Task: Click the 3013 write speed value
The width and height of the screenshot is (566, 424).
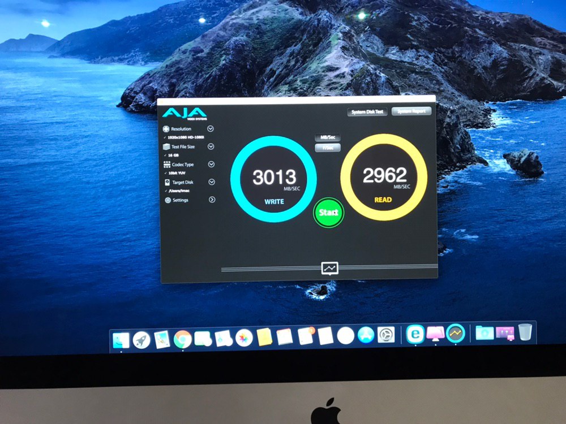Action: tap(275, 178)
